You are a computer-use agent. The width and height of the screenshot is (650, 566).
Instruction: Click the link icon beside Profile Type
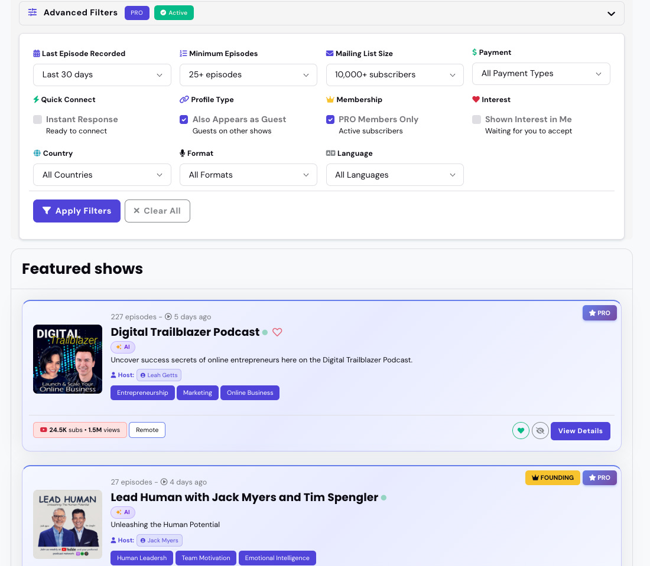pos(184,99)
